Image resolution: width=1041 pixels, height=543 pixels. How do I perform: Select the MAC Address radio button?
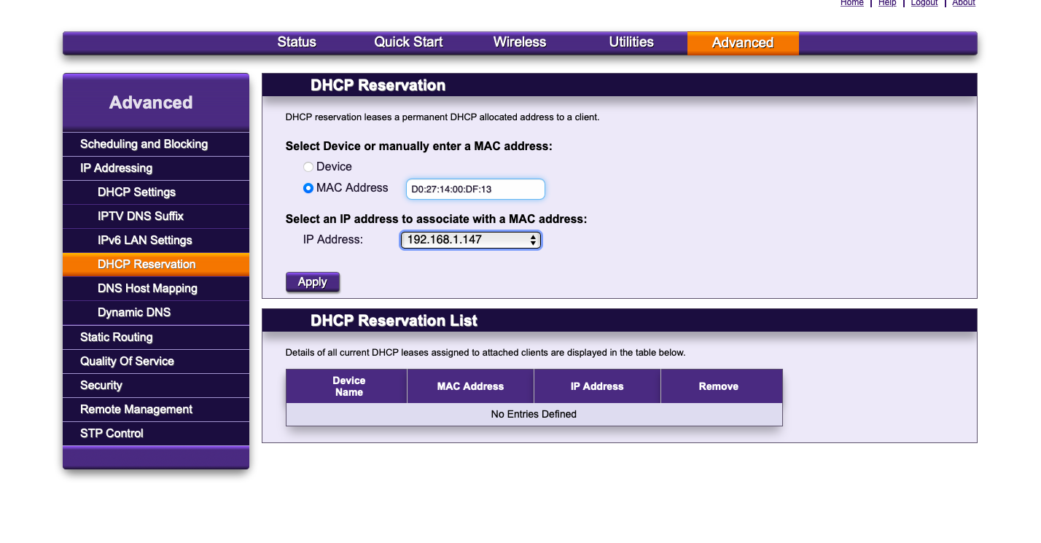308,188
